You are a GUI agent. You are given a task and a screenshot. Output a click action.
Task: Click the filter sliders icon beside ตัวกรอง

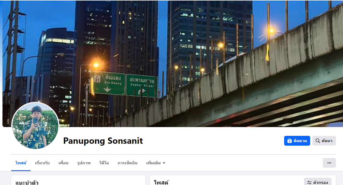pyautogui.click(x=309, y=183)
